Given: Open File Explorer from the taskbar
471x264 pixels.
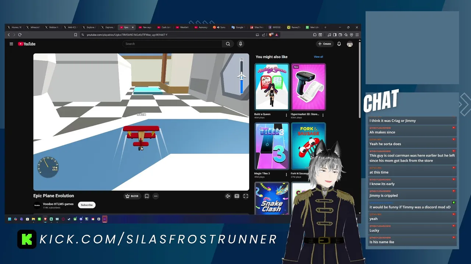Looking at the screenshot, I should pos(33,219).
